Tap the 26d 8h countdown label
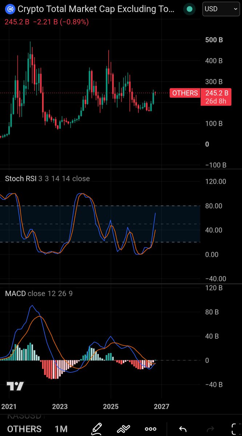Screen dimensions: 242x436 point(216,101)
